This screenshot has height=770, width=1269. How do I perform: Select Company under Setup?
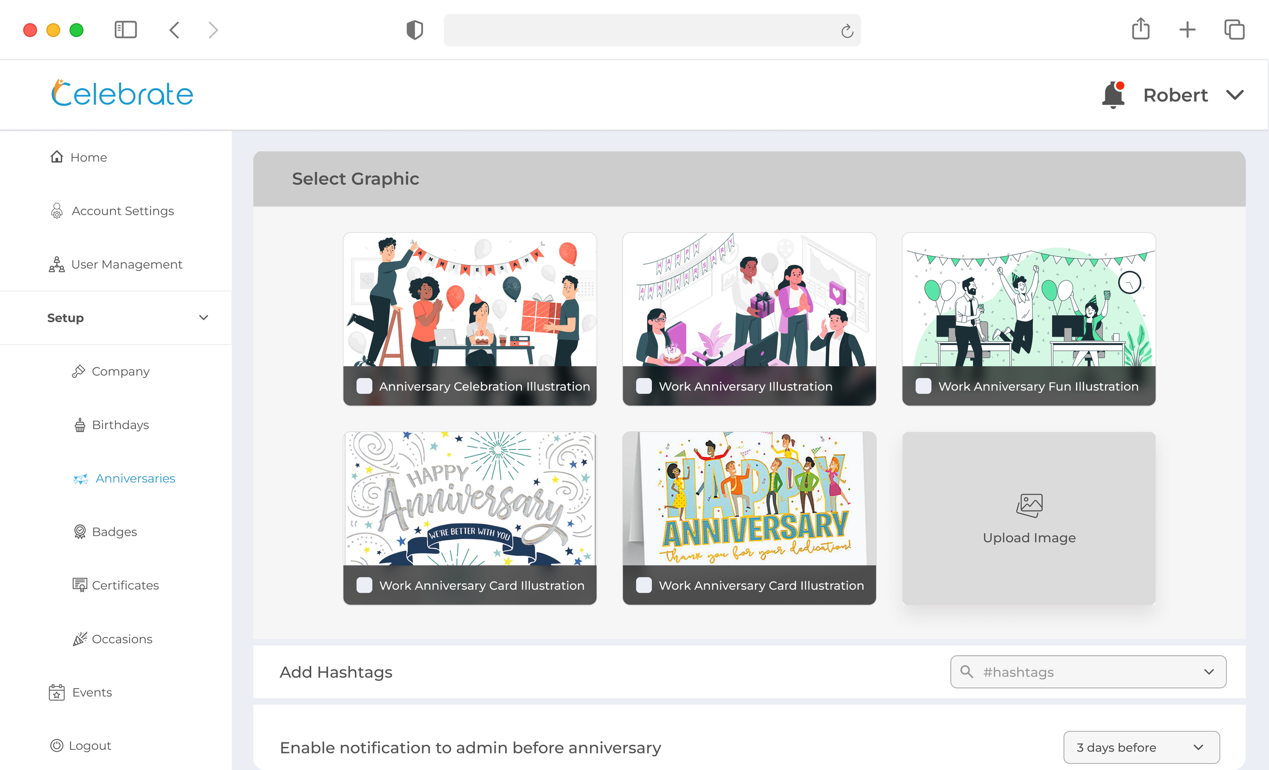pyautogui.click(x=111, y=372)
